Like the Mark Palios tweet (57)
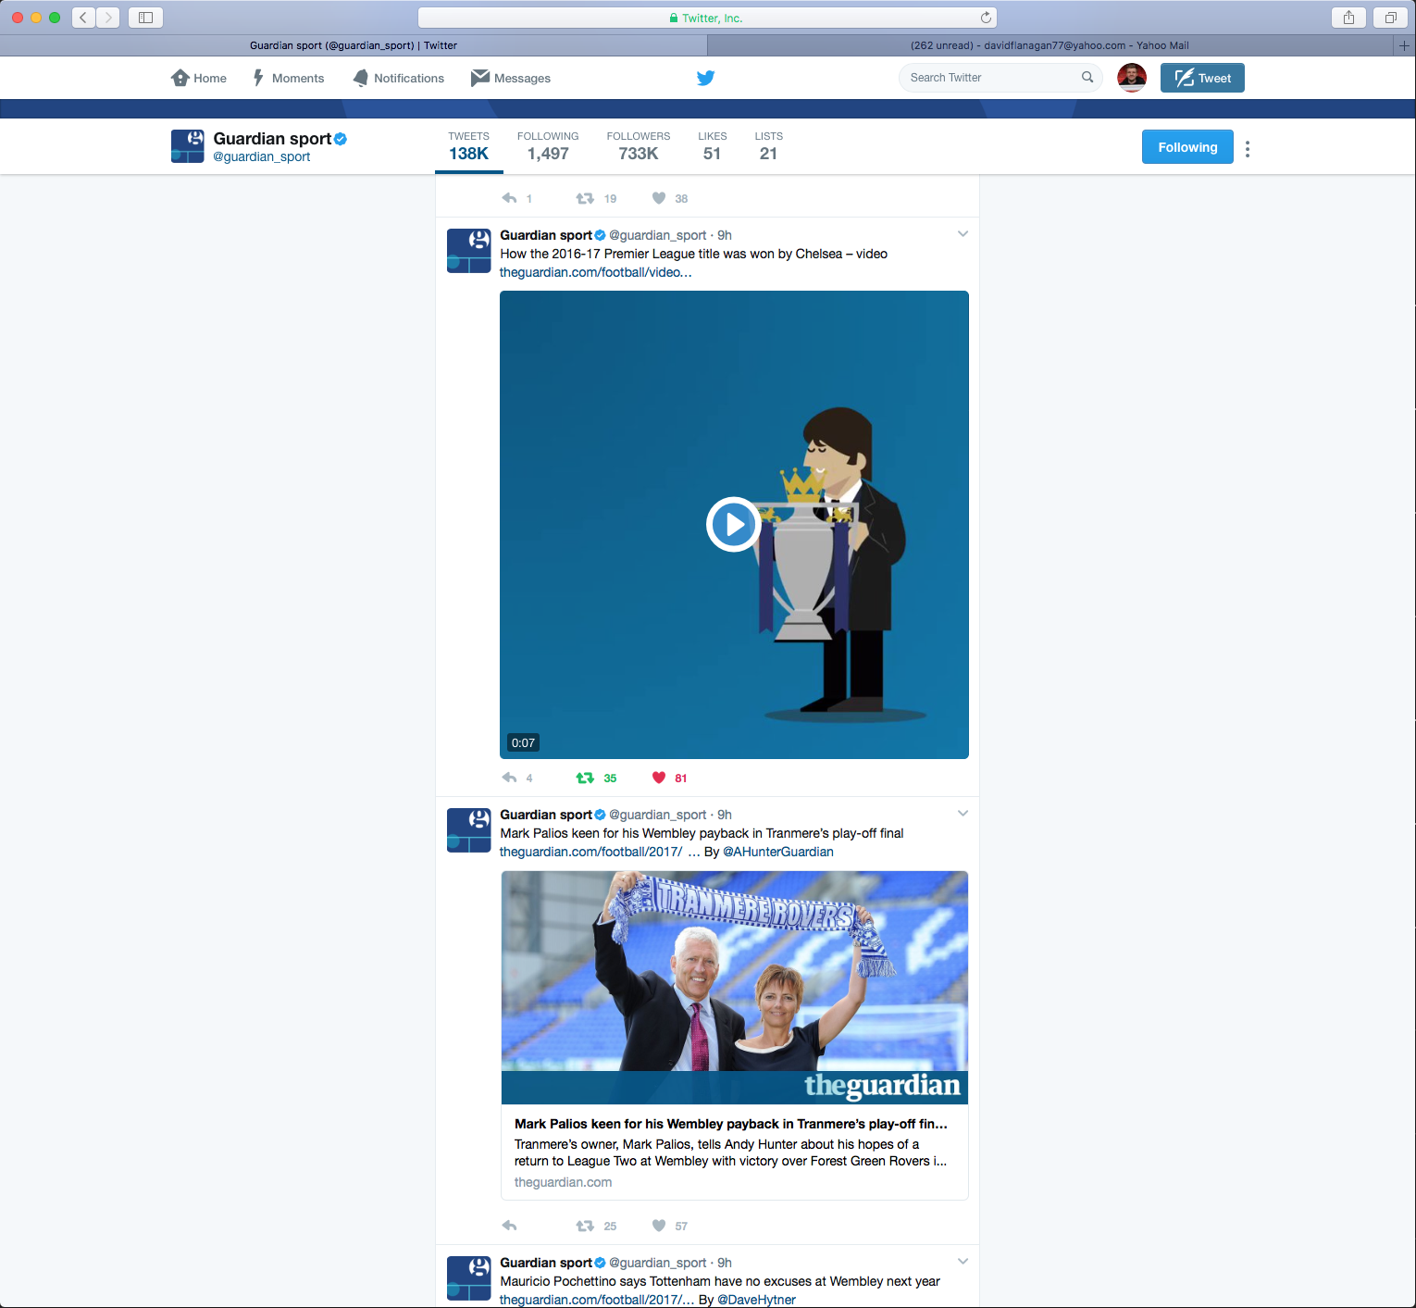 pos(659,1226)
